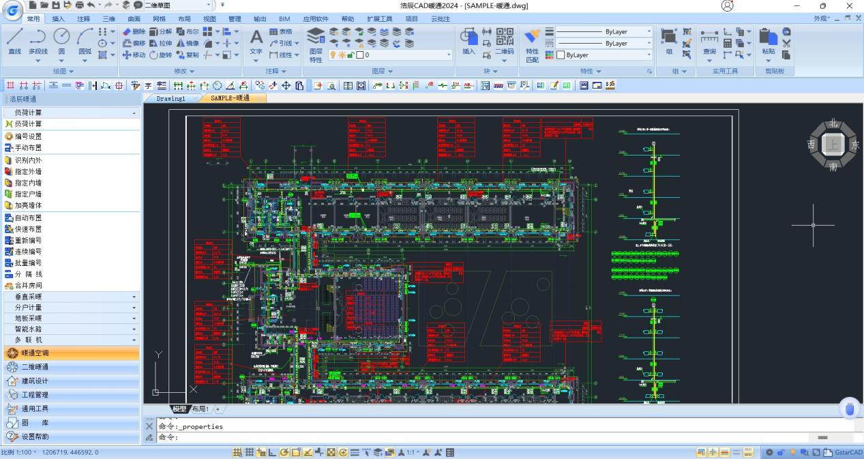The height and width of the screenshot is (459, 864).
Task: Expand the 垂直采暖 section in sidebar
Action: pos(72,297)
